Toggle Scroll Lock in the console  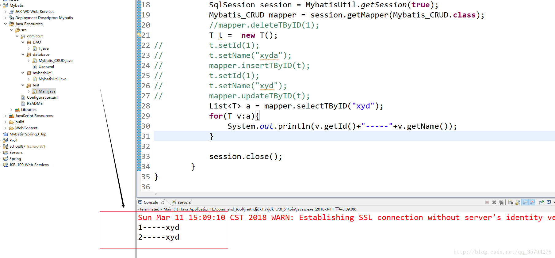518,202
